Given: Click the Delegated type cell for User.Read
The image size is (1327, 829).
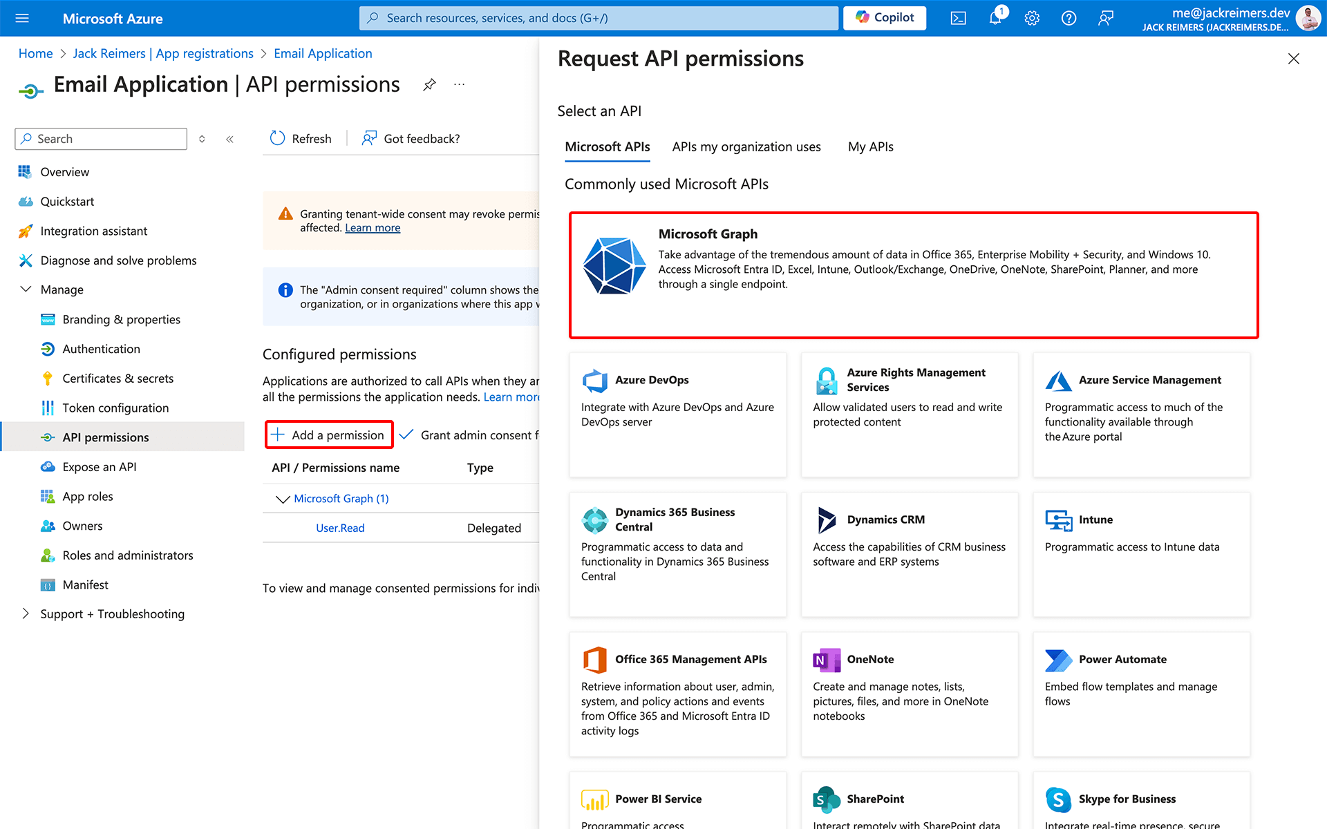Looking at the screenshot, I should 494,528.
